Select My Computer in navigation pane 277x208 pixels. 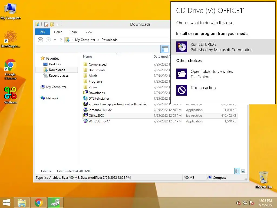(56, 87)
